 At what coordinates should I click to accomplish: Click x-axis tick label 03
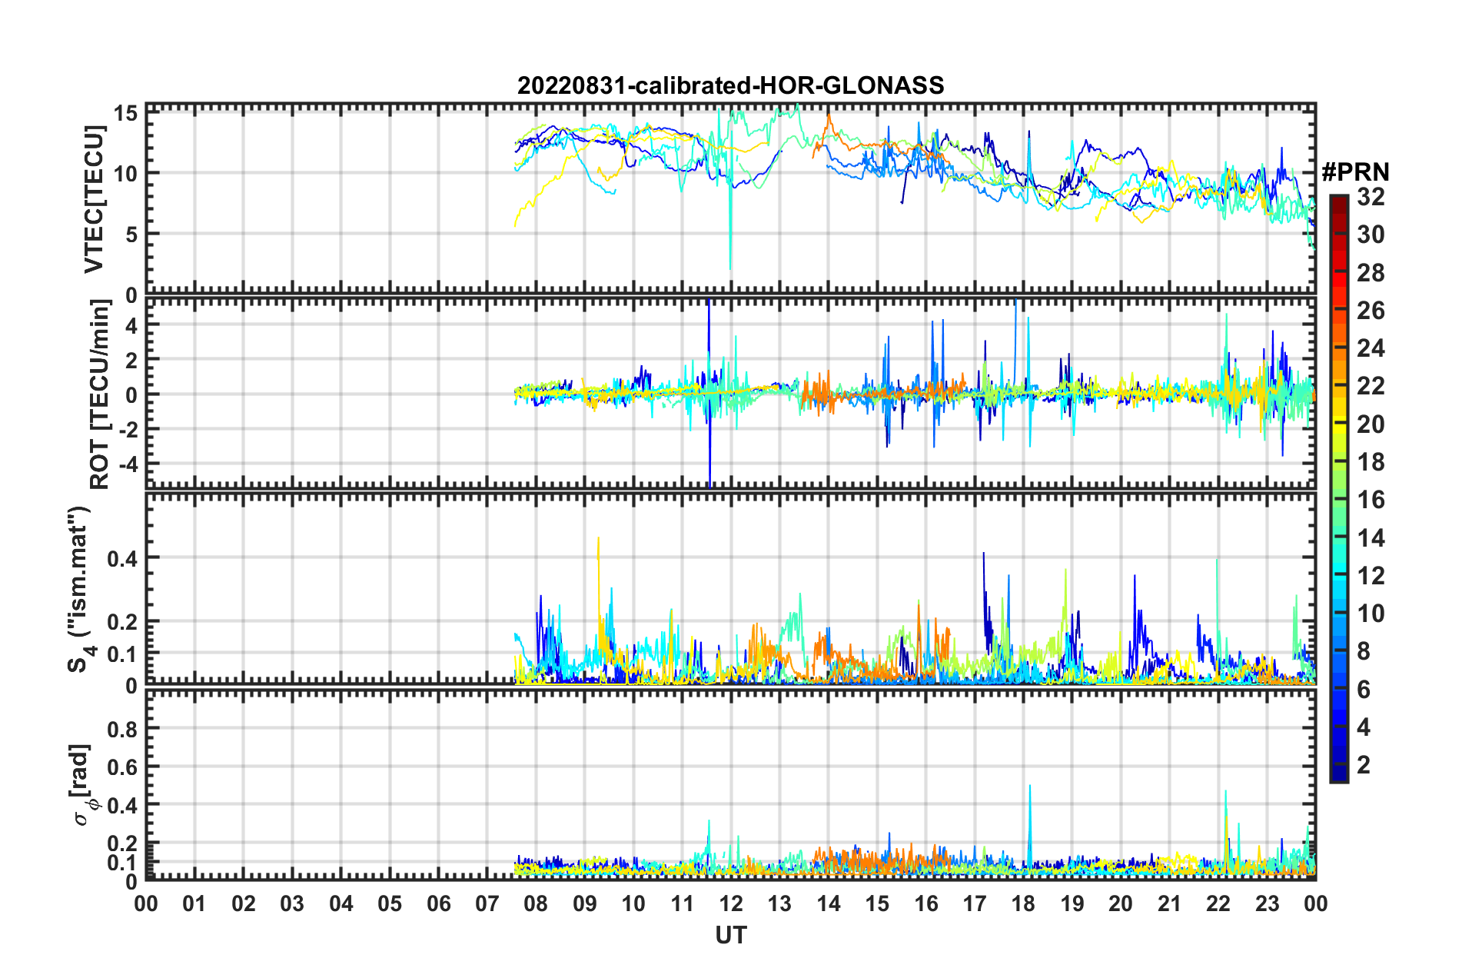pos(292,903)
